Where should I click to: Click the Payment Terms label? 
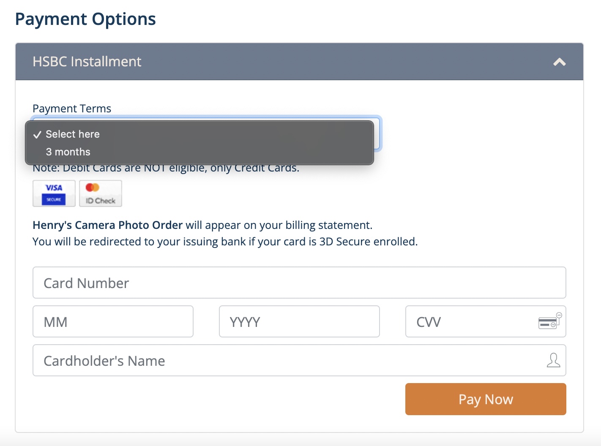(72, 109)
